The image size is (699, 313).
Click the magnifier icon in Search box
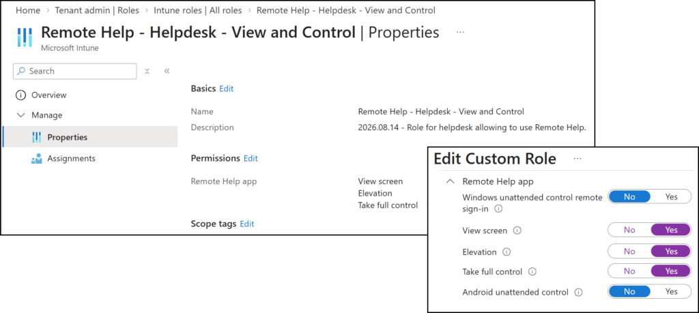pyautogui.click(x=21, y=71)
